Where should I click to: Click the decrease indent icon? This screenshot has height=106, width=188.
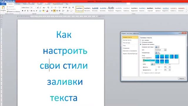tap(64, 8)
